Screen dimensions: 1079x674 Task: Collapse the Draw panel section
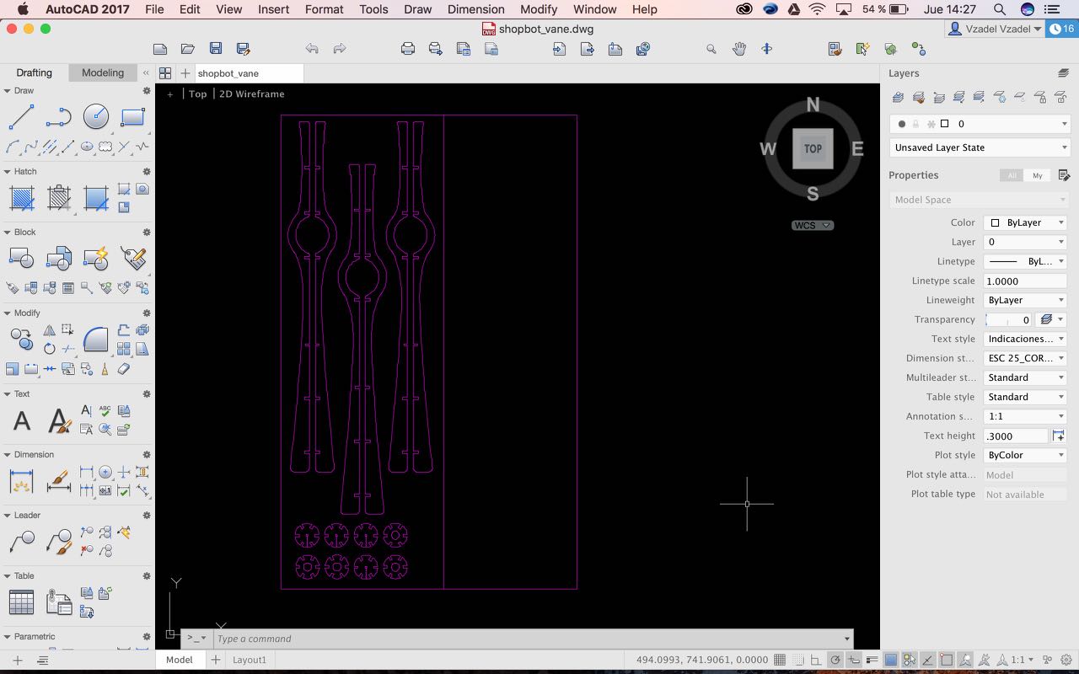(8, 91)
